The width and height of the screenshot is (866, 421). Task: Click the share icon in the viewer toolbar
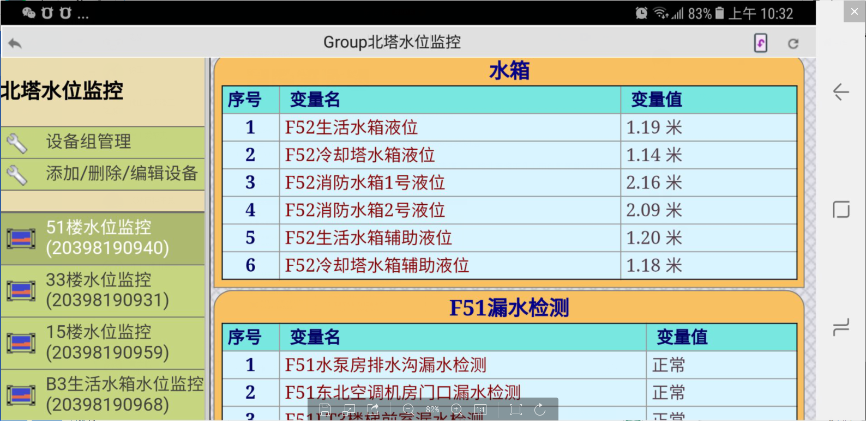point(374,410)
